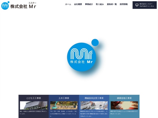Click the round blue Mr header logo
The image size is (158, 118).
[x=5, y=6]
